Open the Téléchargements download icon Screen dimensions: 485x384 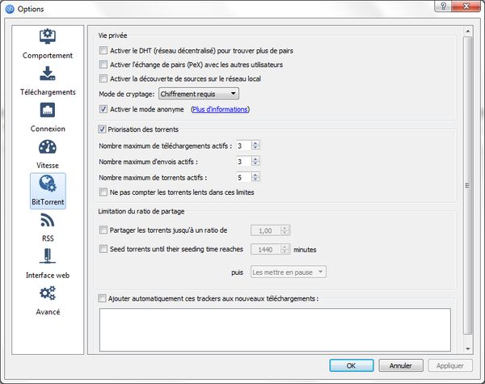tap(48, 74)
